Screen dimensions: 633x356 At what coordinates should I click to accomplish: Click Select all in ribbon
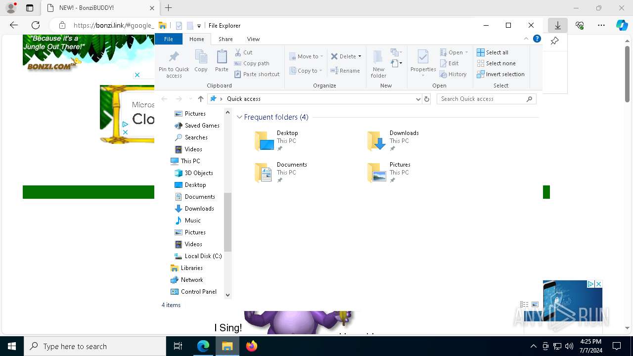493,52
